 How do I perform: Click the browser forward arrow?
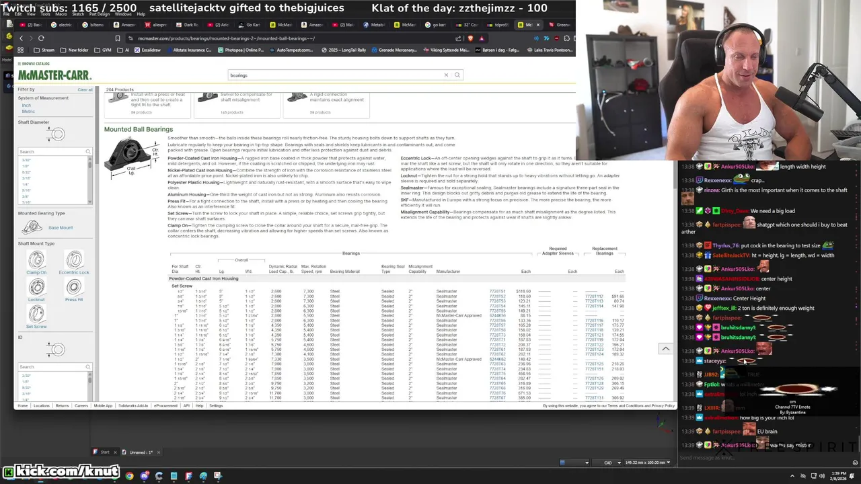click(31, 38)
